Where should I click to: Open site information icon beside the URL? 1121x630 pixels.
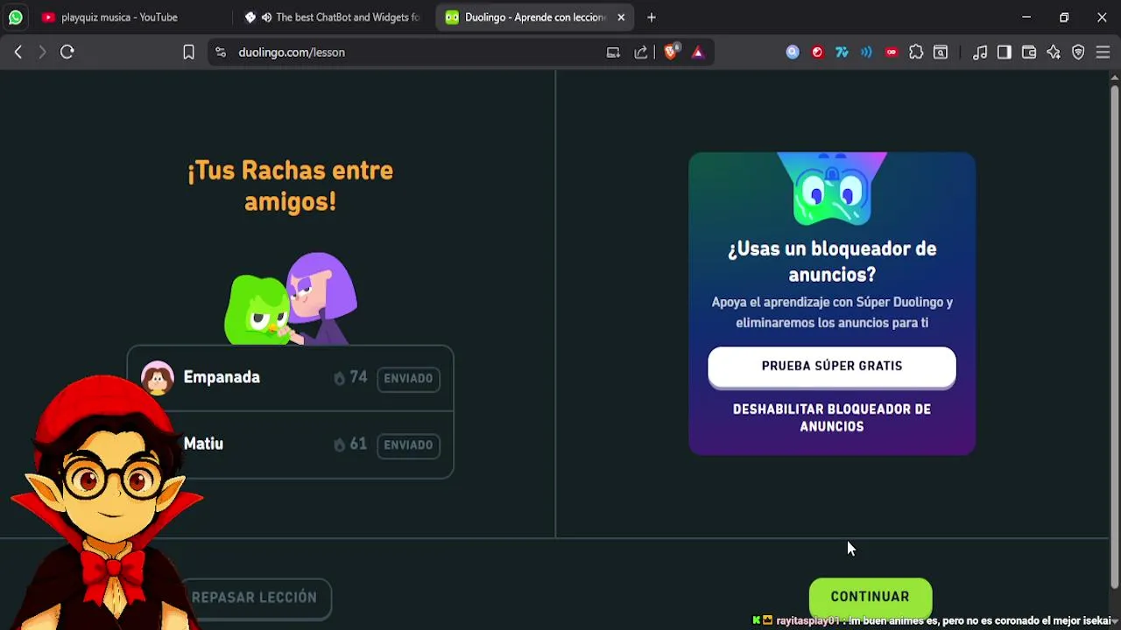point(221,52)
